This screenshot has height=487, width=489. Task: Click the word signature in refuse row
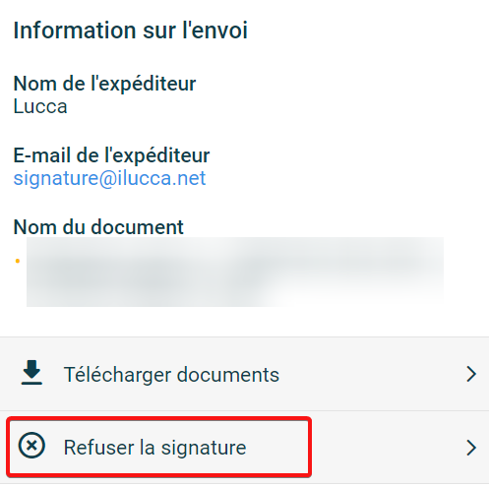click(x=204, y=448)
